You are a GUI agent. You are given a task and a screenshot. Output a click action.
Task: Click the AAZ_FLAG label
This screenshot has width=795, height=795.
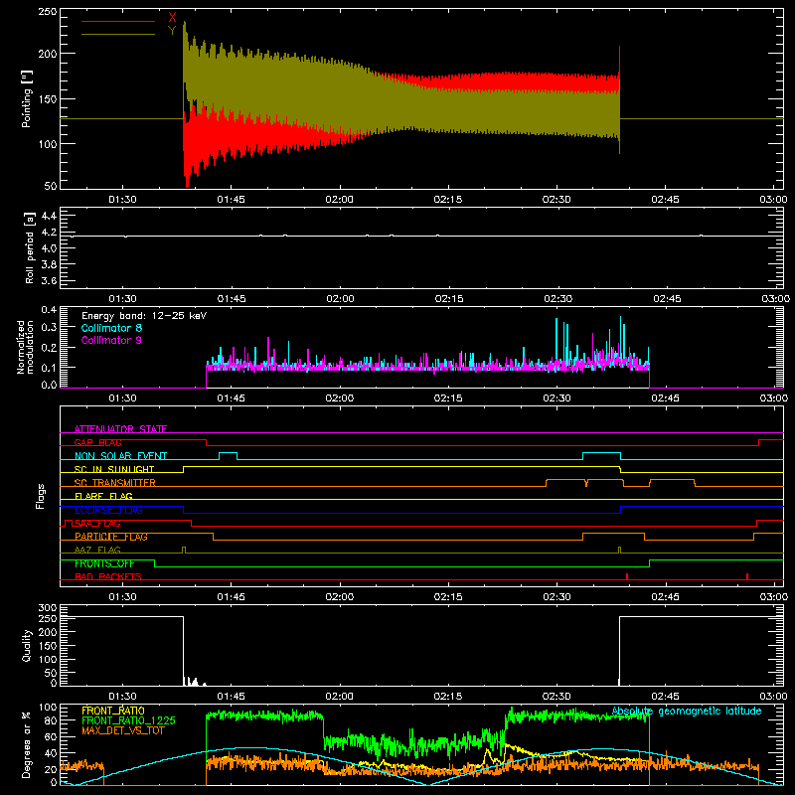(97, 551)
